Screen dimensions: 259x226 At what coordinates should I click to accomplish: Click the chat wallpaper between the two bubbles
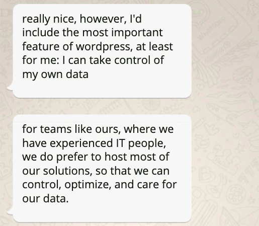point(102,106)
